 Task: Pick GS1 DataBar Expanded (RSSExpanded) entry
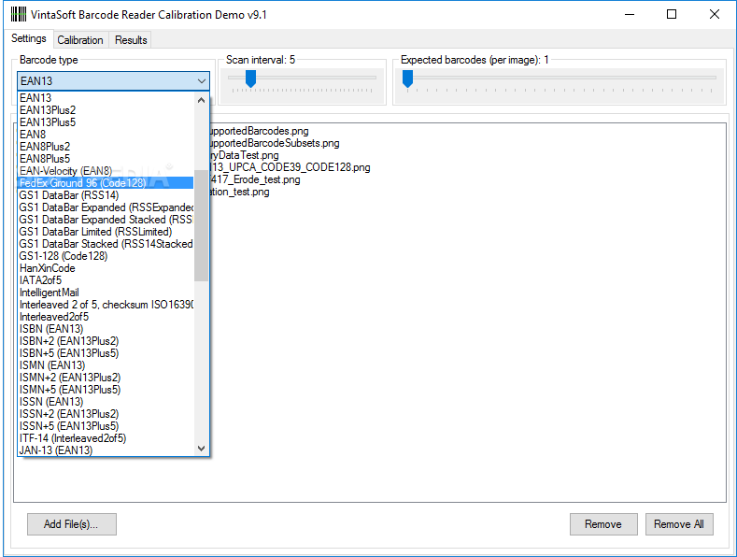pyautogui.click(x=106, y=207)
